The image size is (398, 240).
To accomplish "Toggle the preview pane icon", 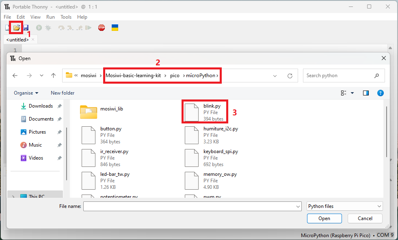I will tap(366, 93).
